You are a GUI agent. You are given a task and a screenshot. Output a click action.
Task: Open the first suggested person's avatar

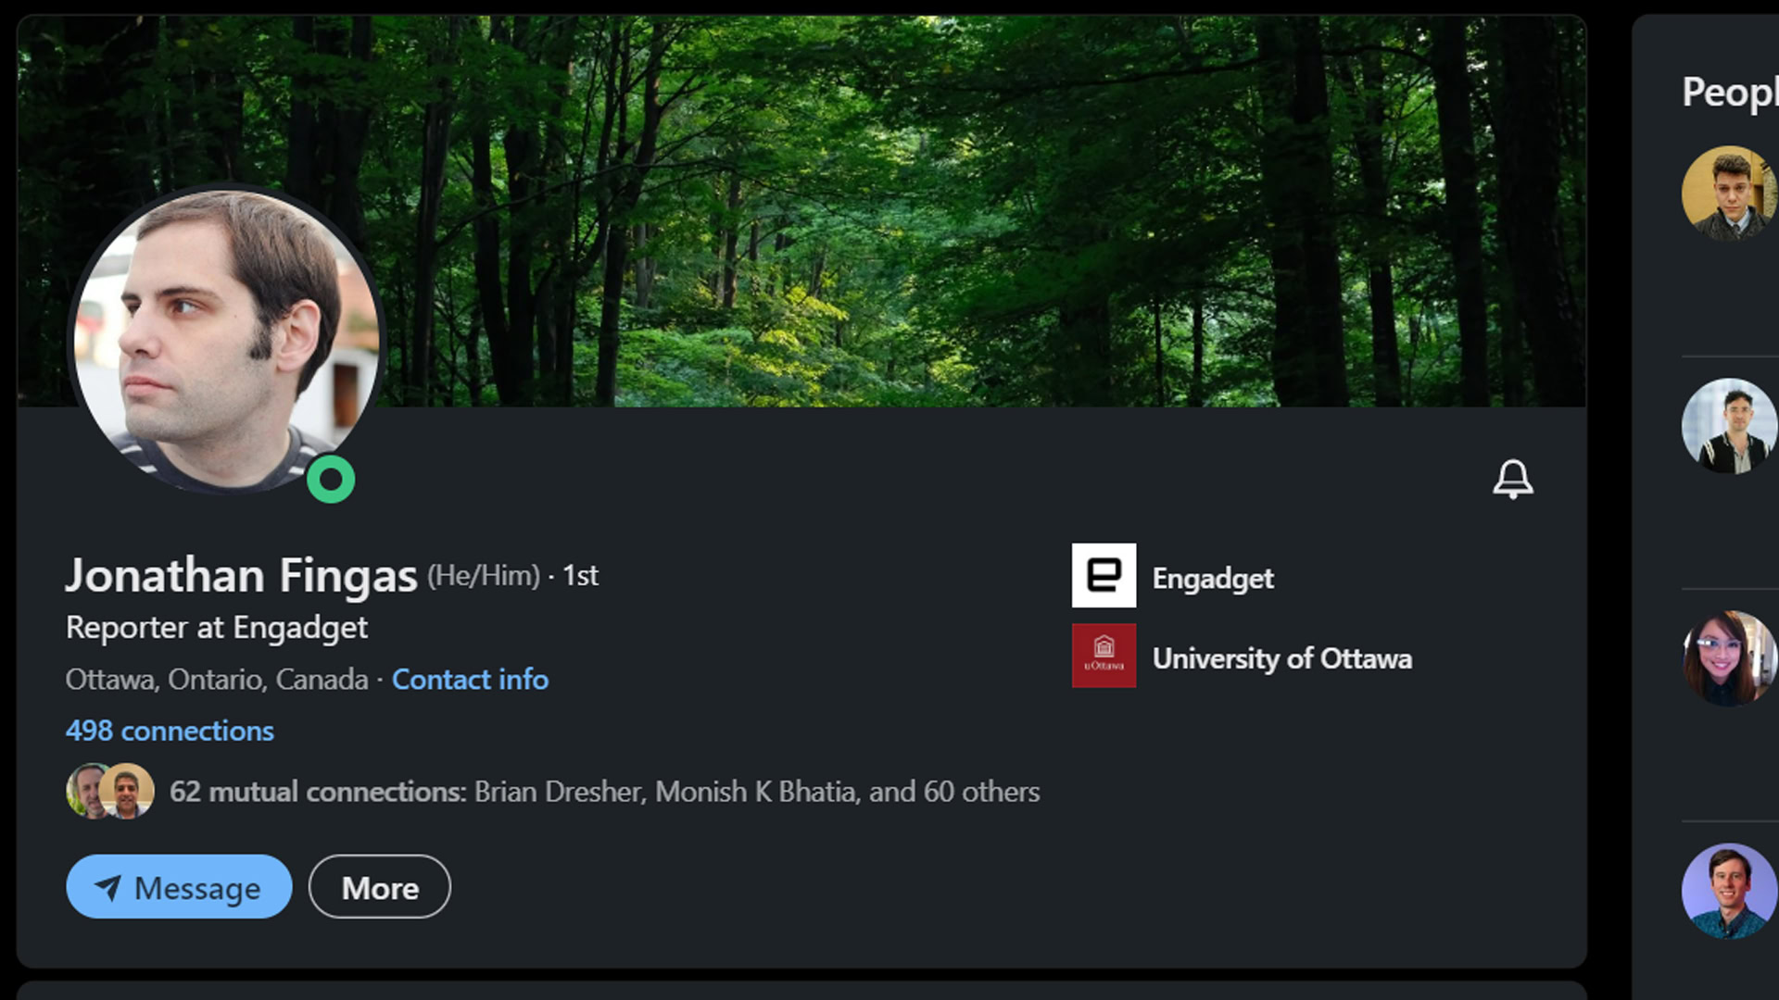point(1728,194)
